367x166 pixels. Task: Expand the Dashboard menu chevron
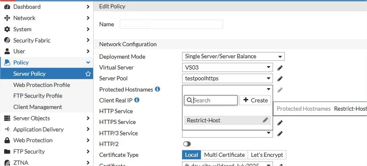tap(88, 7)
